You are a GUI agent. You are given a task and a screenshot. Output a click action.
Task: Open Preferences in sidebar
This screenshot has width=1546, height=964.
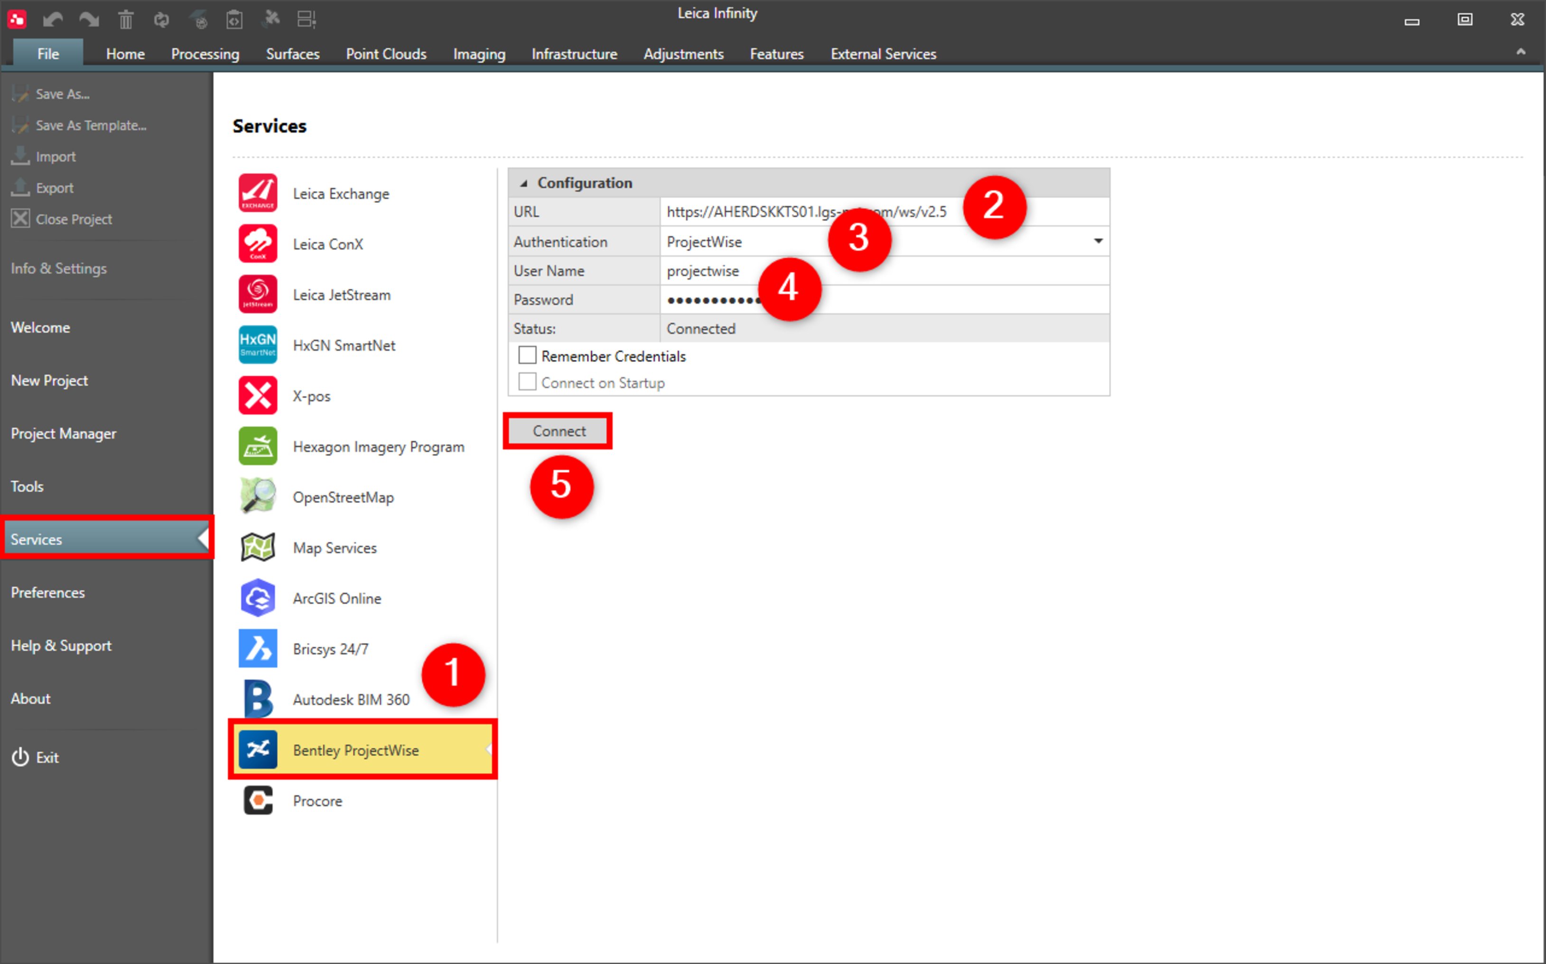pyautogui.click(x=47, y=592)
